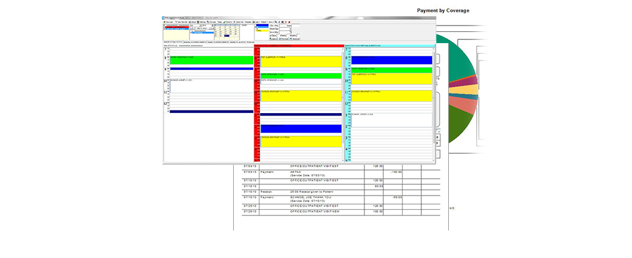The height and width of the screenshot is (258, 632).
Task: Click the red delete X icon
Action: point(289,22)
